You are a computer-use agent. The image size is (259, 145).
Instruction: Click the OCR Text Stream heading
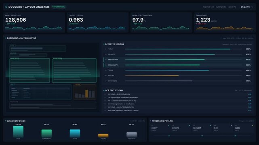(x=114, y=90)
